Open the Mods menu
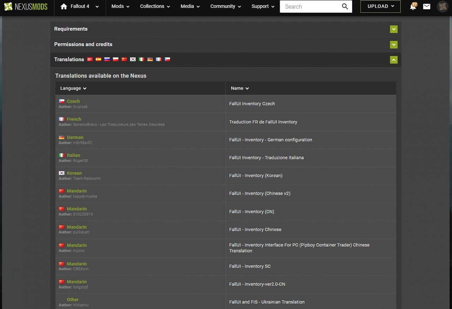The width and height of the screenshot is (452, 309). (x=120, y=6)
